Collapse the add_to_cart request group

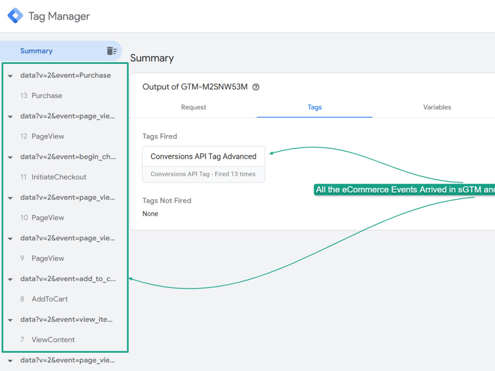coord(10,279)
